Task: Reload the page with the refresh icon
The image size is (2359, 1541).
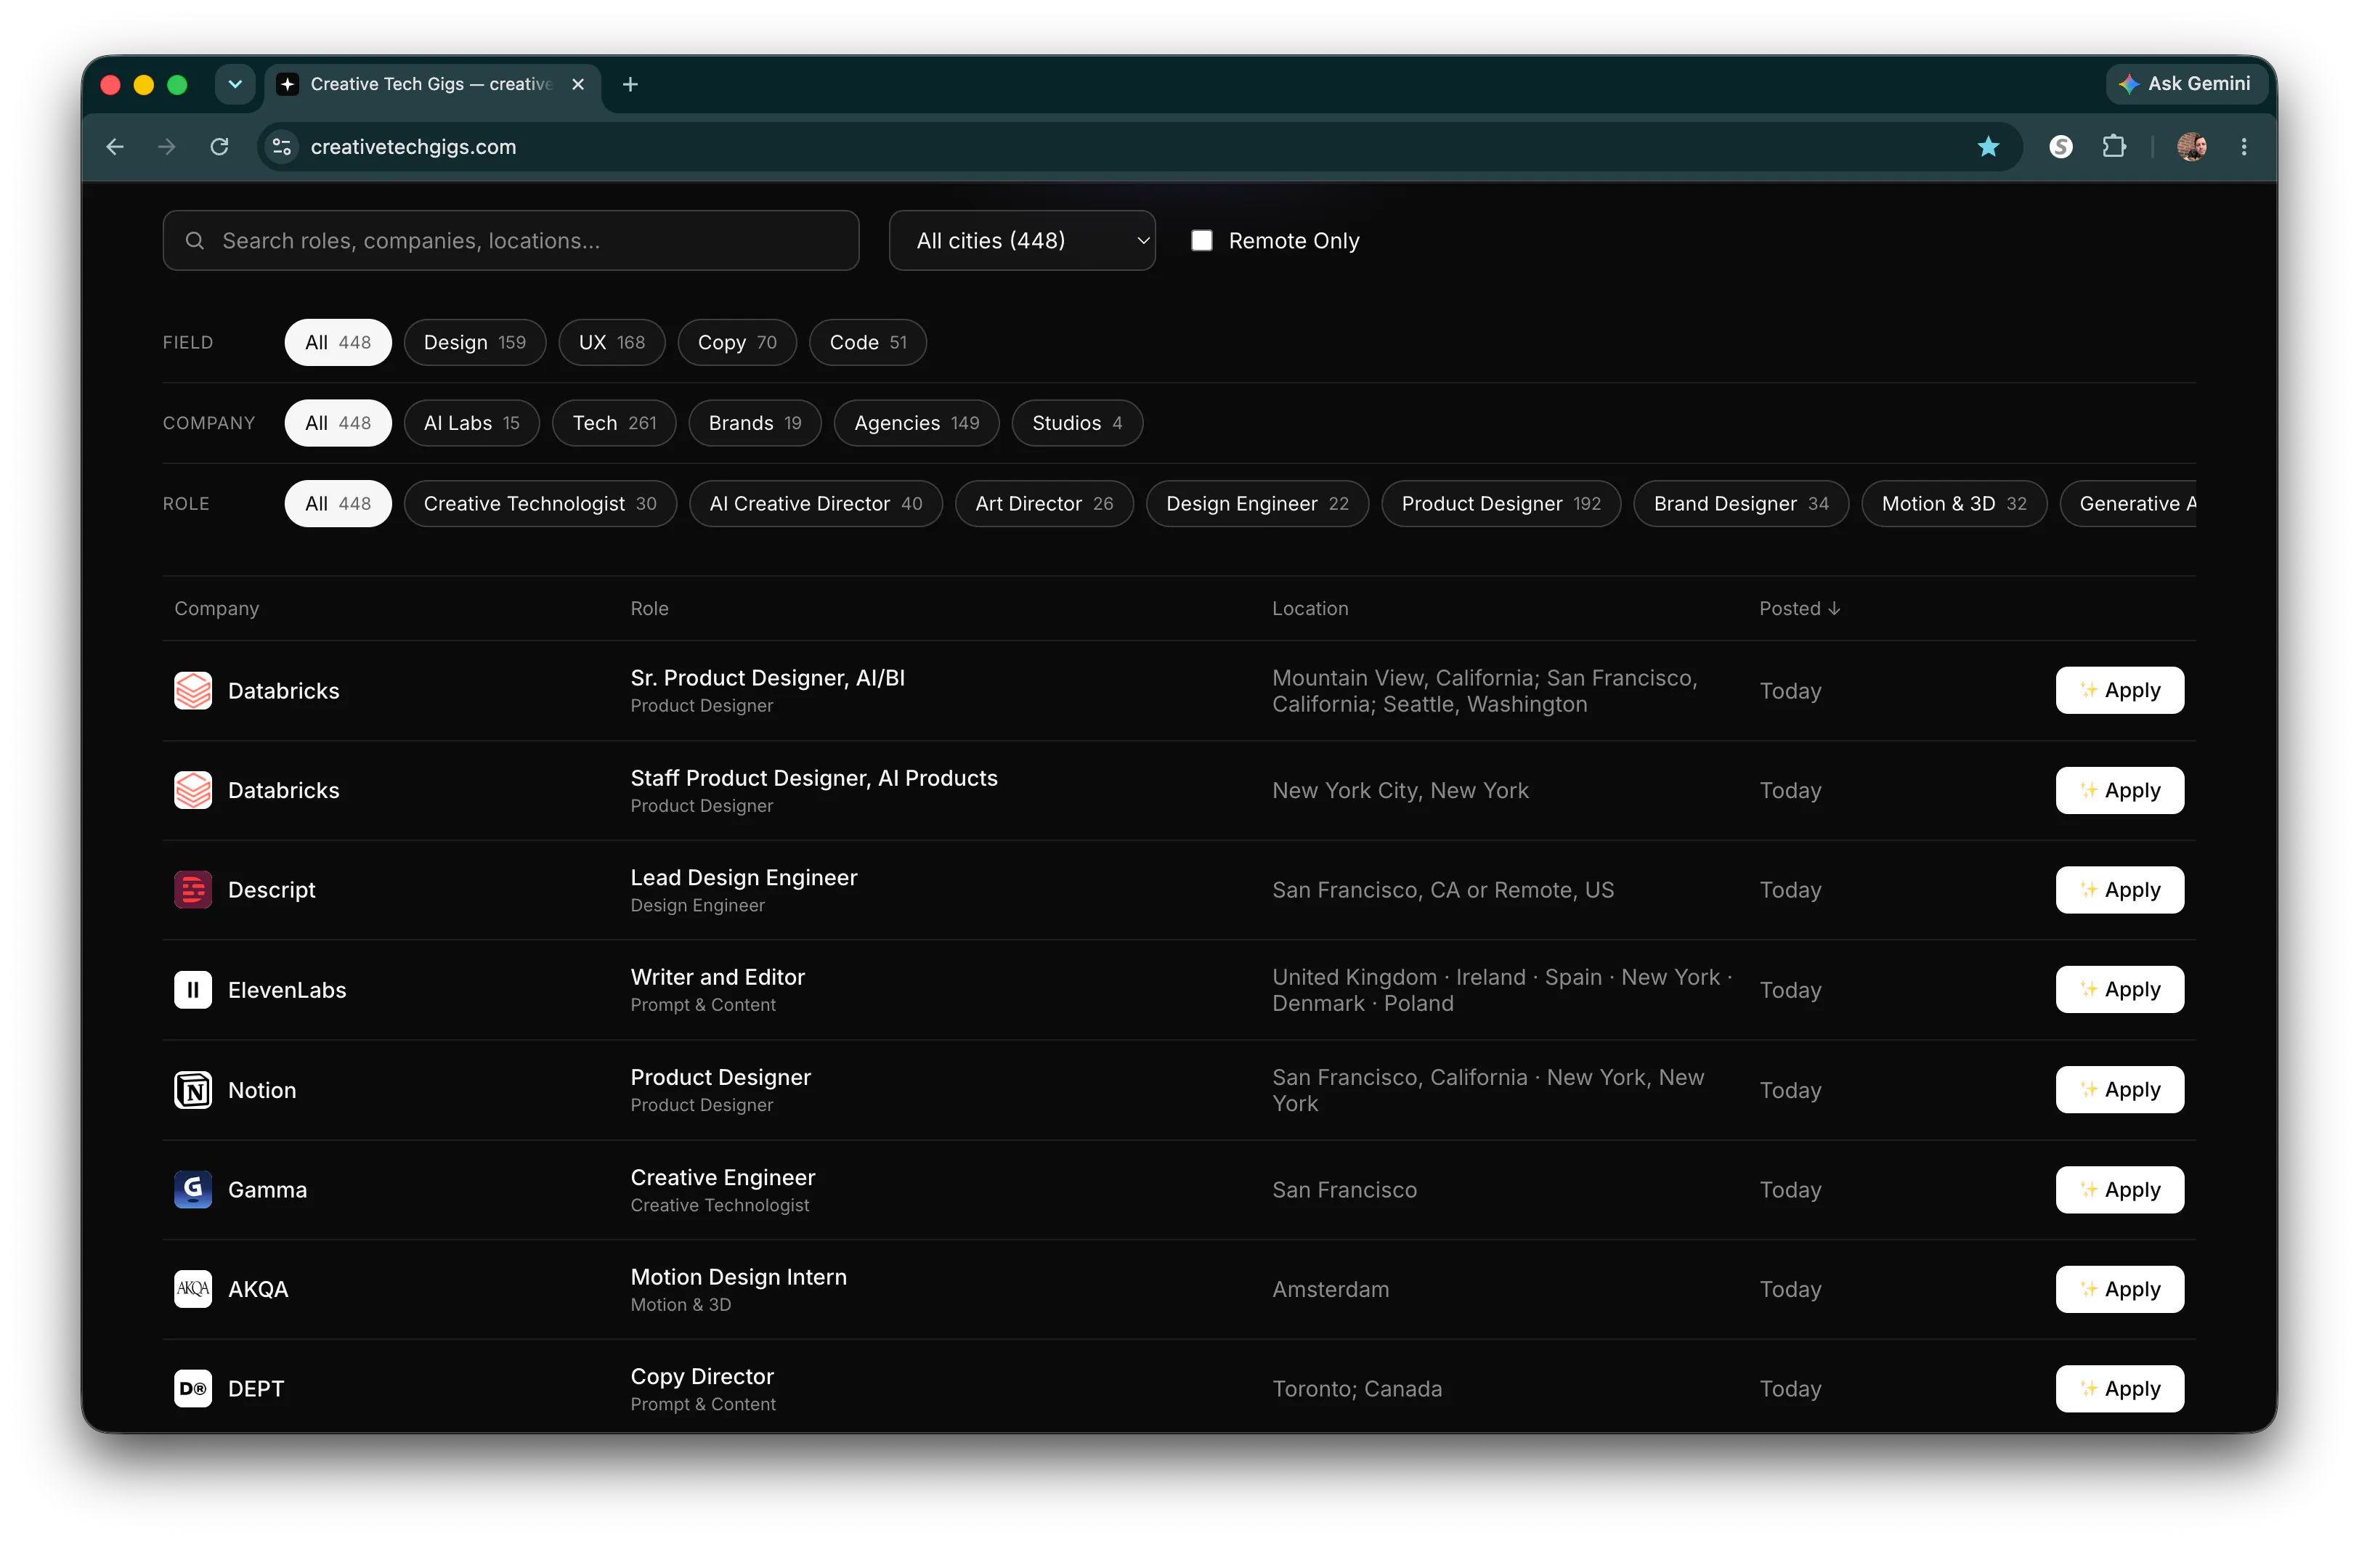Action: (x=219, y=147)
